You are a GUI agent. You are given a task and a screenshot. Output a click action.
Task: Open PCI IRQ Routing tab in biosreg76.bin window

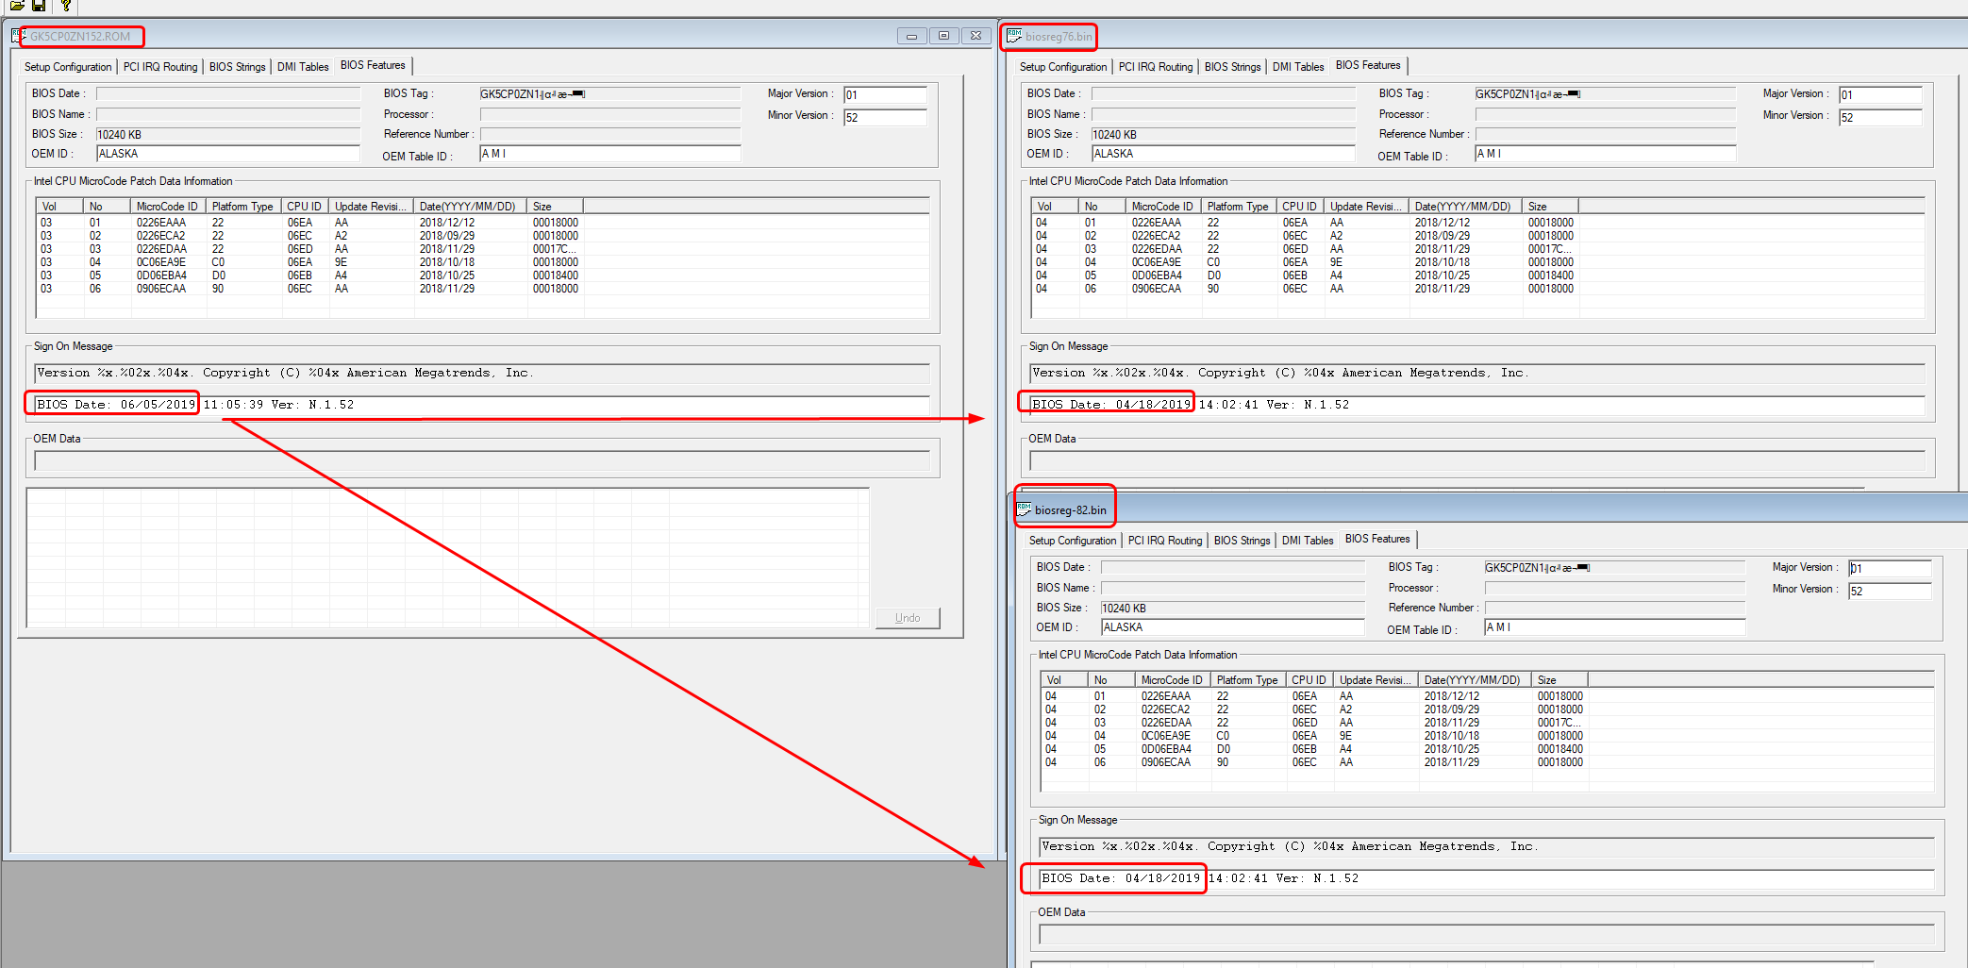(1156, 67)
